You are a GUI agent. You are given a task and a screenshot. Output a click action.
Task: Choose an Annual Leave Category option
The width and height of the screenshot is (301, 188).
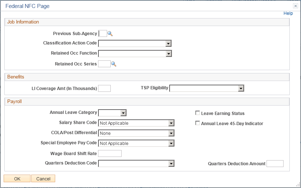[x=112, y=113]
